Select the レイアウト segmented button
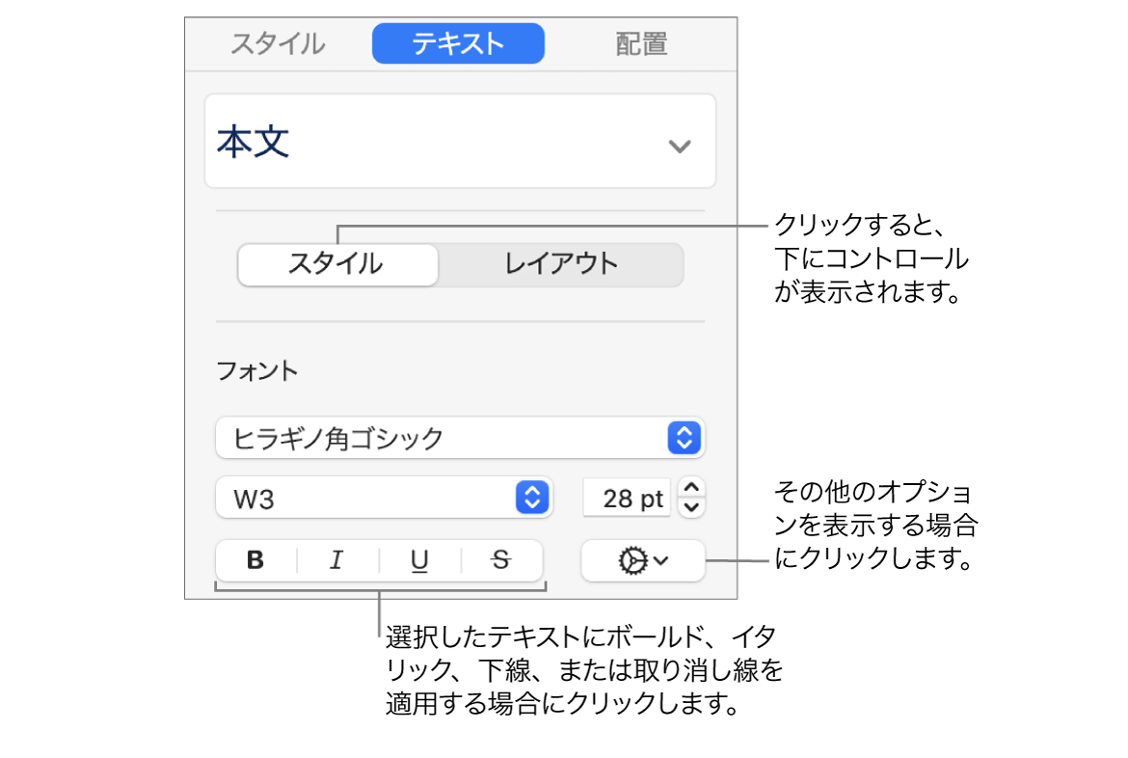Screen dimensions: 1128x758 pos(560,264)
